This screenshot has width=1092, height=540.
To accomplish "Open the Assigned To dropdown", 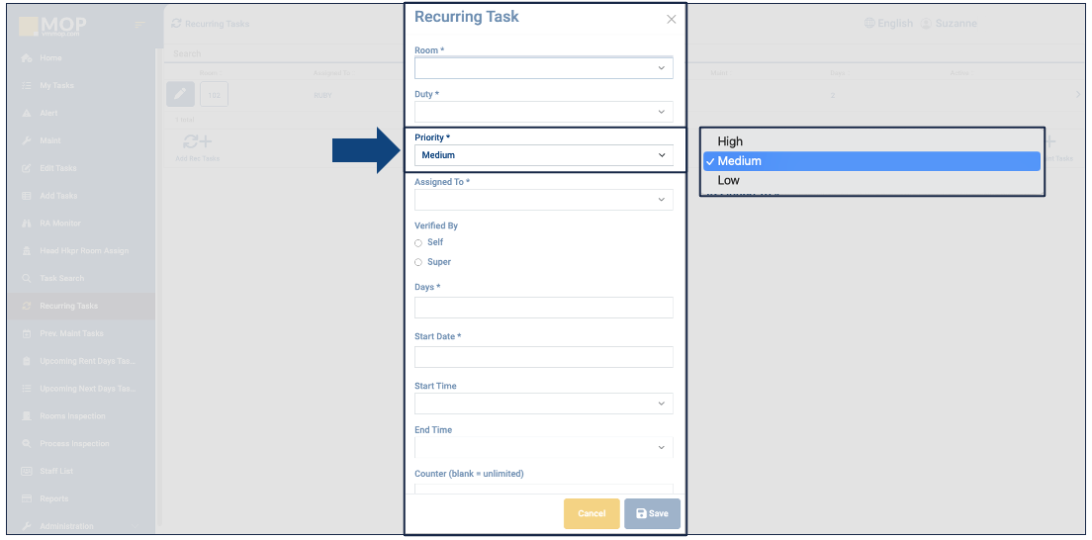I will (543, 200).
